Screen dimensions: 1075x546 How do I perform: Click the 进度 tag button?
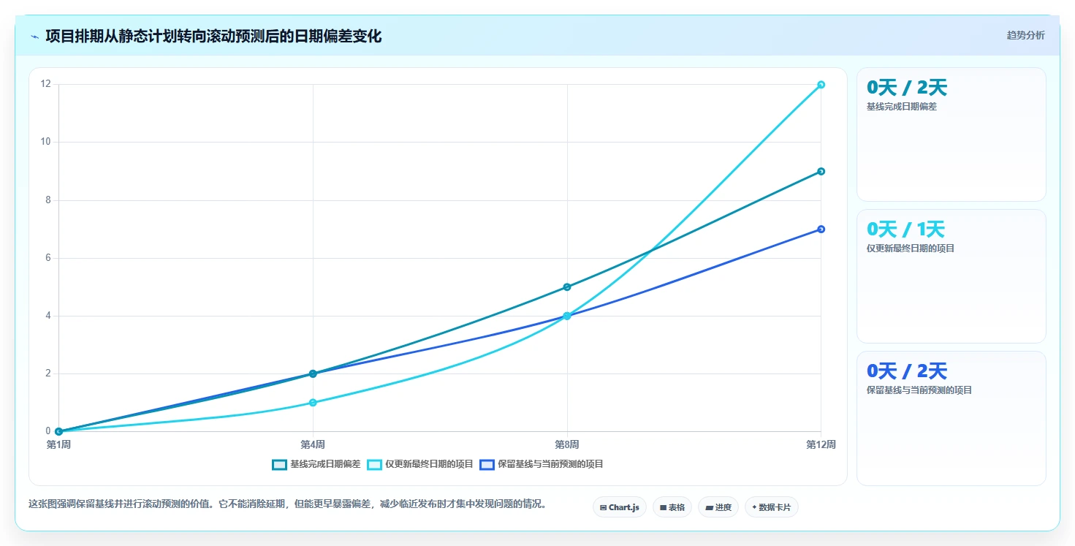click(x=718, y=507)
